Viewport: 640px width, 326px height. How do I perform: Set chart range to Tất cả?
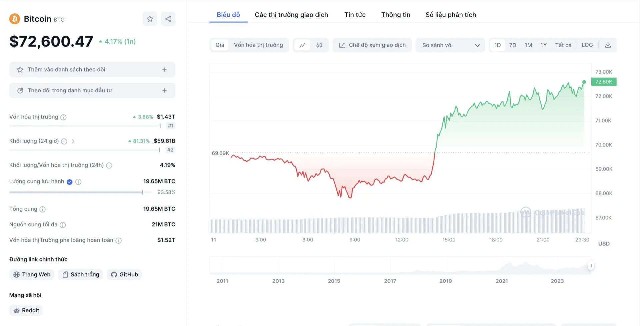click(x=563, y=45)
